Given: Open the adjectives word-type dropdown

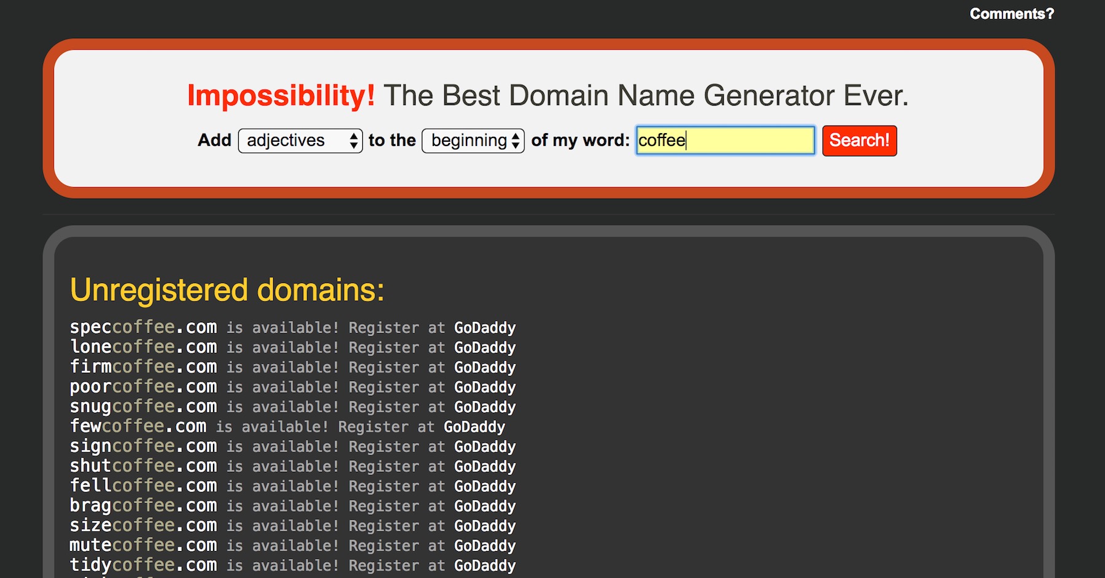Looking at the screenshot, I should 300,141.
